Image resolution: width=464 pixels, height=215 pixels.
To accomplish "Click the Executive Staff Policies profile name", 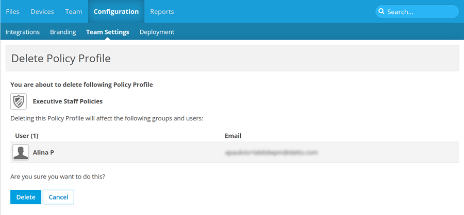I will 68,101.
